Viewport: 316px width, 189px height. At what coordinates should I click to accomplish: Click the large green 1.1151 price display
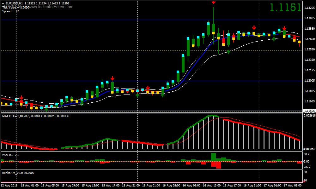tap(285, 8)
